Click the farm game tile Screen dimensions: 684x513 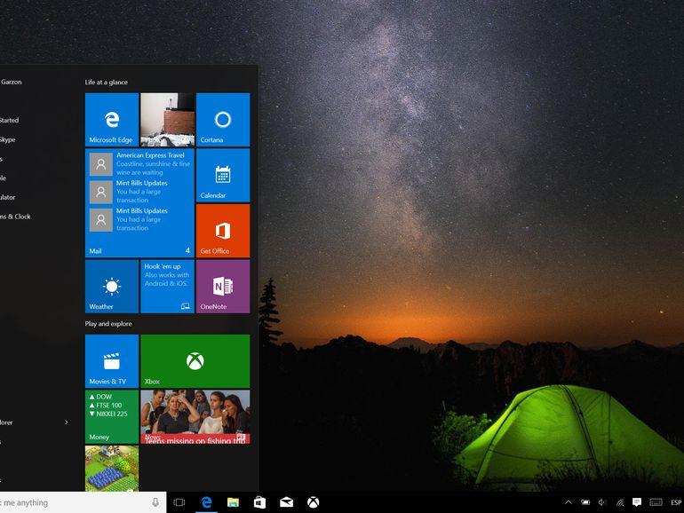[111, 469]
